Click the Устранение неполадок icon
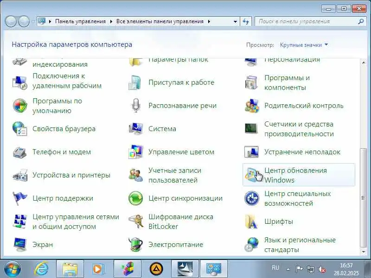371x278 pixels. (251, 152)
